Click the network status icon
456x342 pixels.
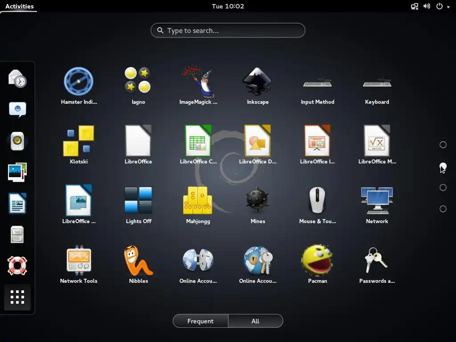click(415, 6)
